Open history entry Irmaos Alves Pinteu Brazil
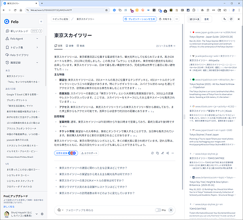The width and height of the screenshot is (243, 220). pyautogui.click(x=20, y=157)
